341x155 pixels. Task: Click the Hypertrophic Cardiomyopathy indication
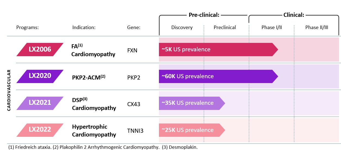pyautogui.click(x=94, y=131)
